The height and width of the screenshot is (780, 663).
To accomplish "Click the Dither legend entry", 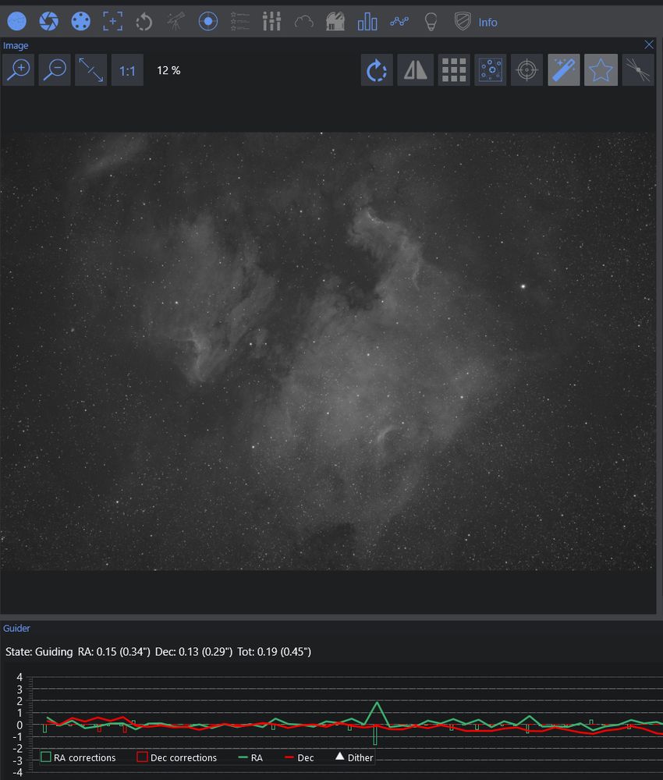I will [354, 757].
